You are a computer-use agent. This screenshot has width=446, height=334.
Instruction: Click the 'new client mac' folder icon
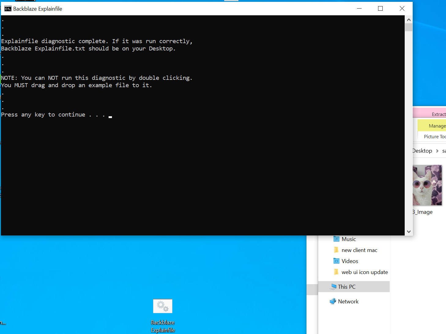click(336, 250)
